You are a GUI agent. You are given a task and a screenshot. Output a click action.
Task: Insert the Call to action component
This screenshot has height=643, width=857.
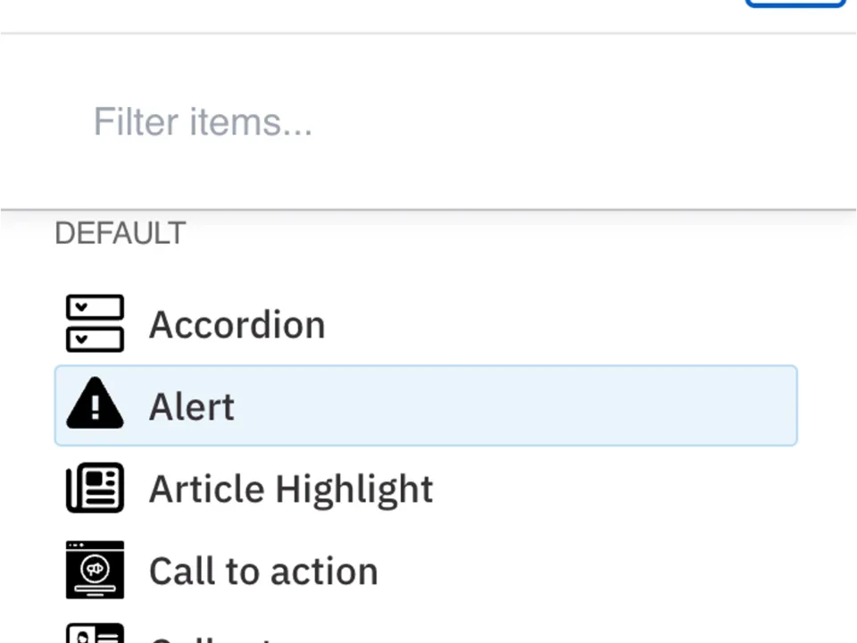pos(262,570)
